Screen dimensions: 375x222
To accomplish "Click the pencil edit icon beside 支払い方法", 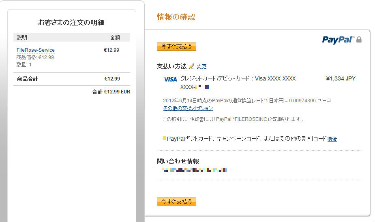I will click(x=192, y=66).
